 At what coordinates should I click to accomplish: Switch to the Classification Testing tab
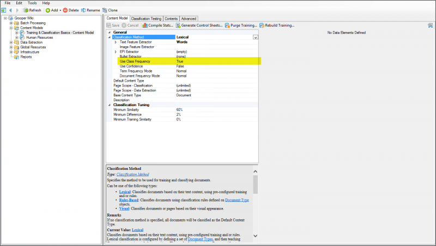tap(147, 19)
